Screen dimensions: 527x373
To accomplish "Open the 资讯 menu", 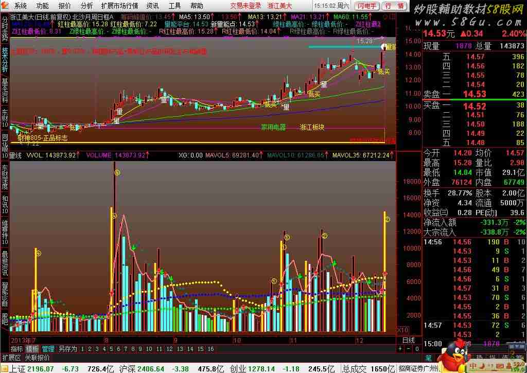I will click(x=152, y=6).
